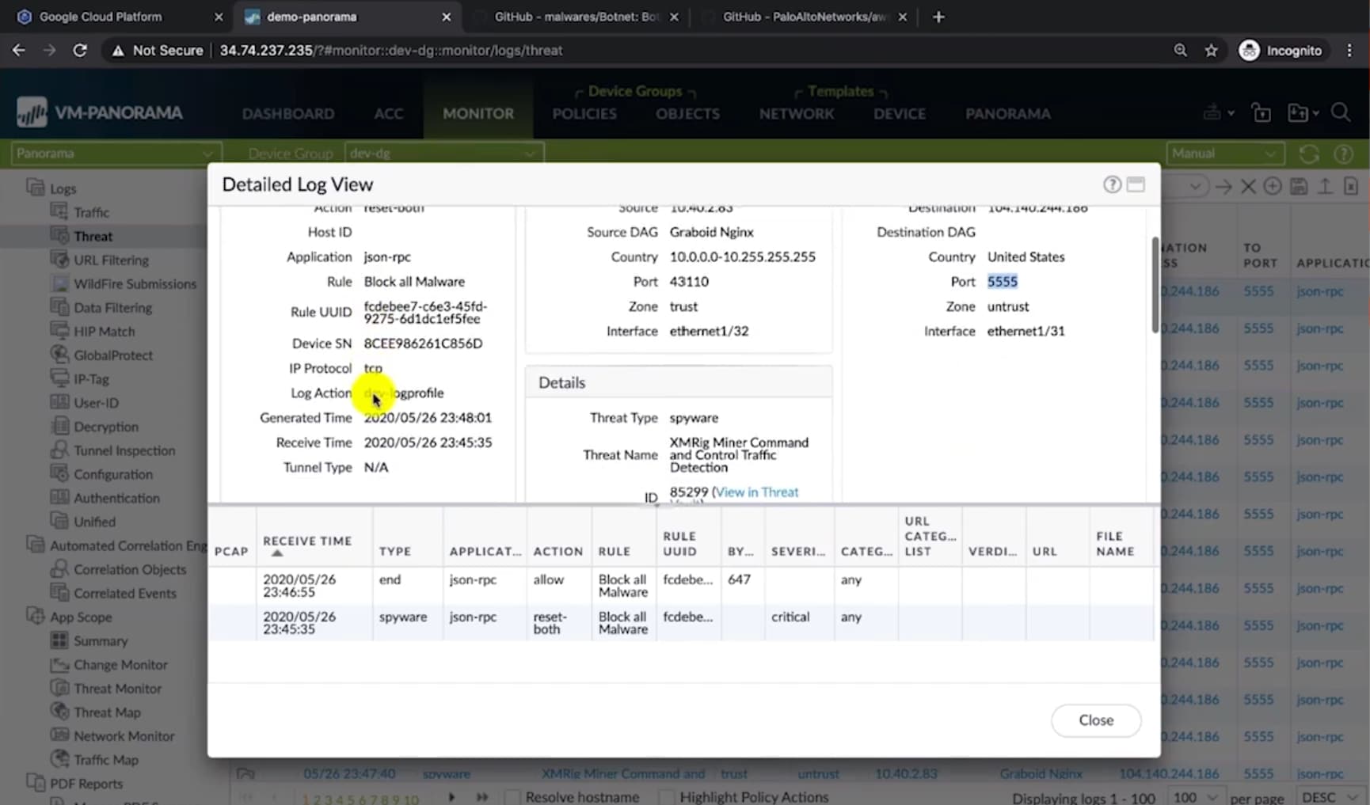
Task: Collapse the App Scope tree node
Action: 35,616
